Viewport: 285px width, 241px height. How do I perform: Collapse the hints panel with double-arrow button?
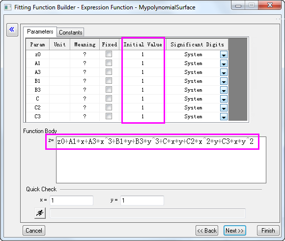12,30
